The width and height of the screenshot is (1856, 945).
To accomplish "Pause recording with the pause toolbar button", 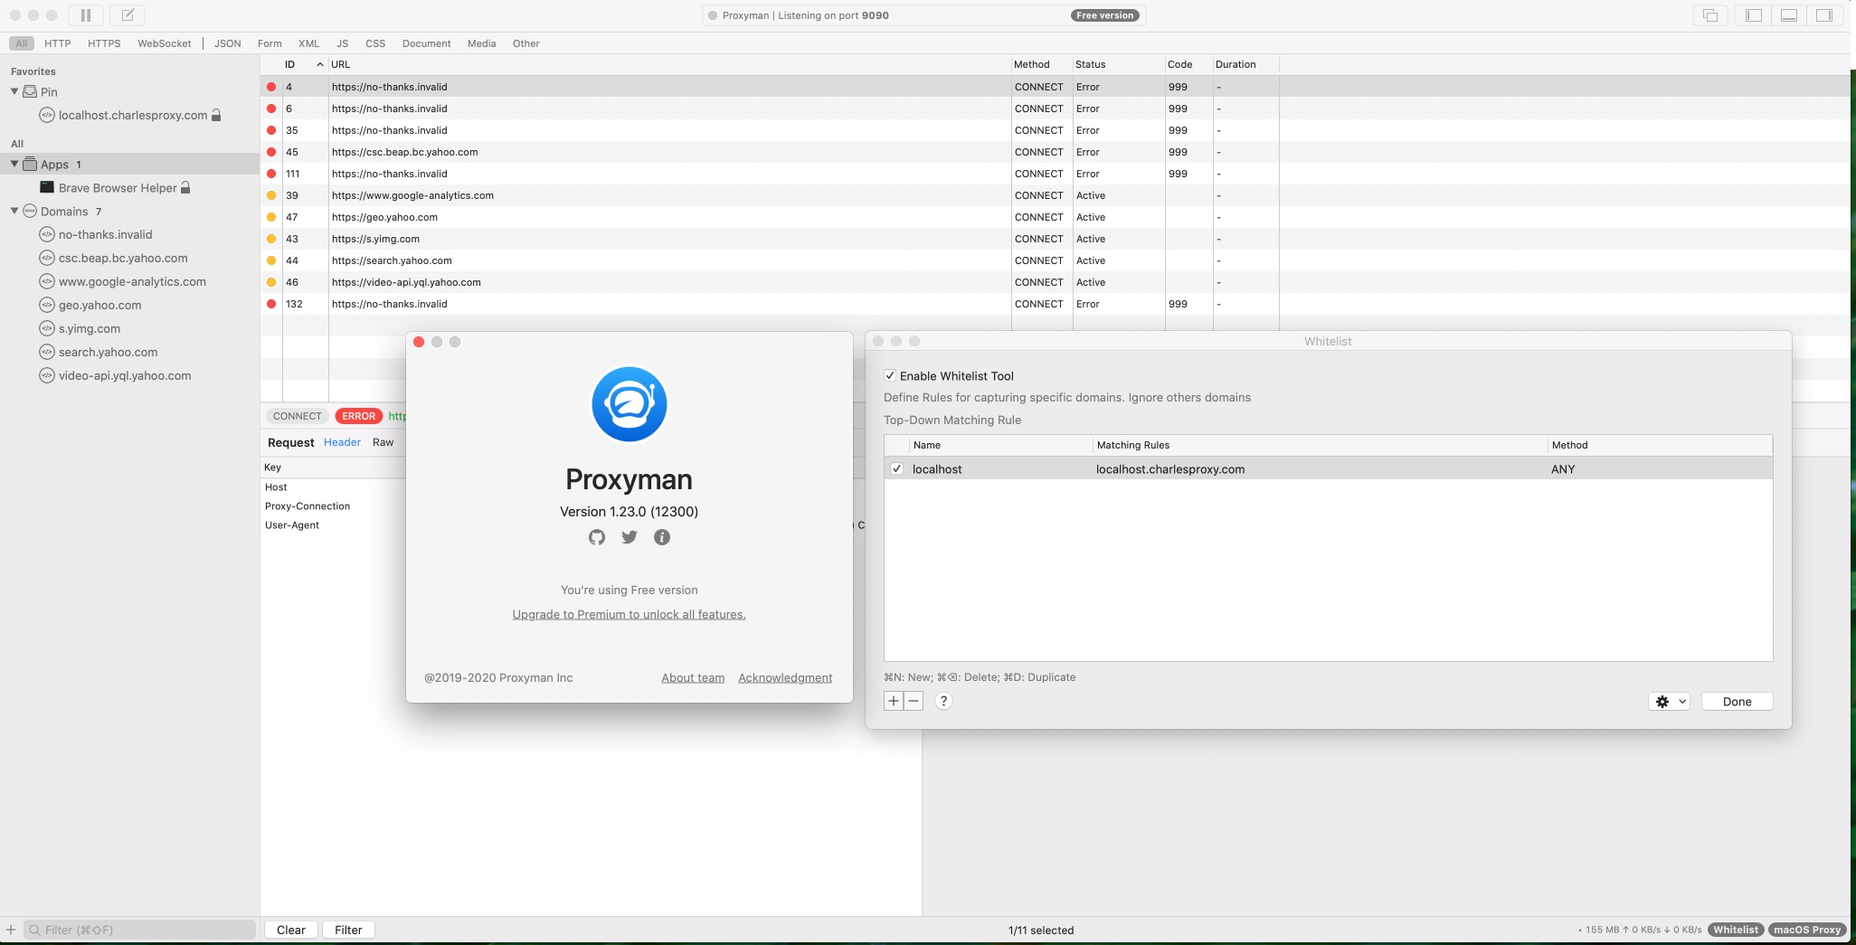I will (86, 15).
